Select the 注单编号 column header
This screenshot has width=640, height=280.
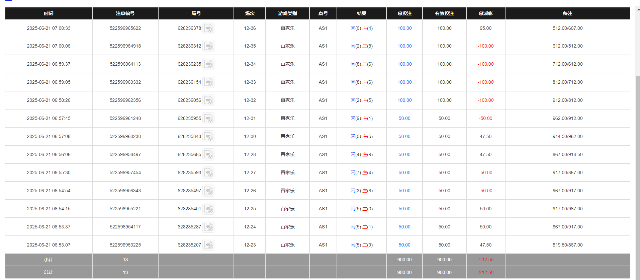pyautogui.click(x=125, y=13)
